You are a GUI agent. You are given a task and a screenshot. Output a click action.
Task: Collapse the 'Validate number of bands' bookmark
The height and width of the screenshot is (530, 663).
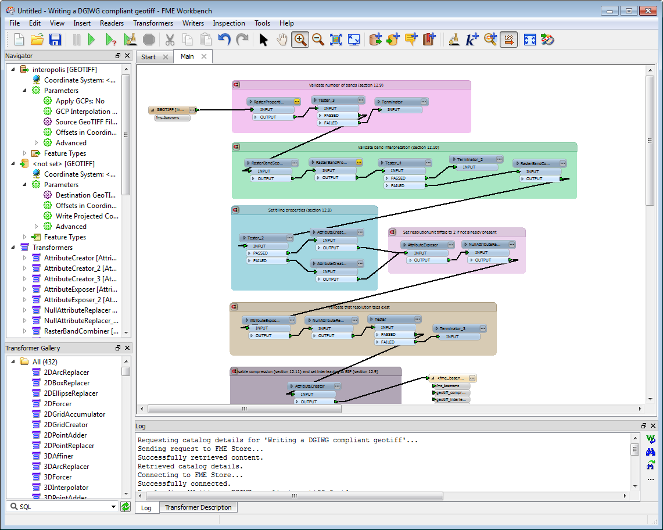point(236,85)
